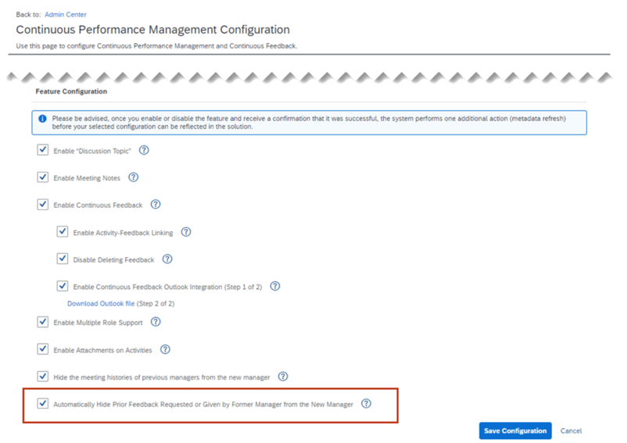The image size is (627, 443).
Task: Open the Download Outlook file link
Action: (101, 303)
